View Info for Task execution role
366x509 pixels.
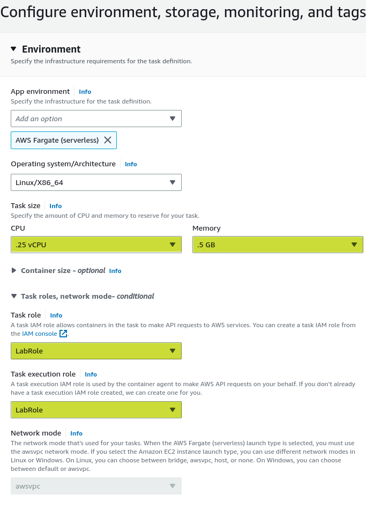91,374
